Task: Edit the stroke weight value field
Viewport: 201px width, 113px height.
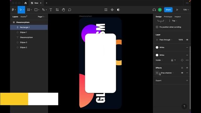Action: 175,60
